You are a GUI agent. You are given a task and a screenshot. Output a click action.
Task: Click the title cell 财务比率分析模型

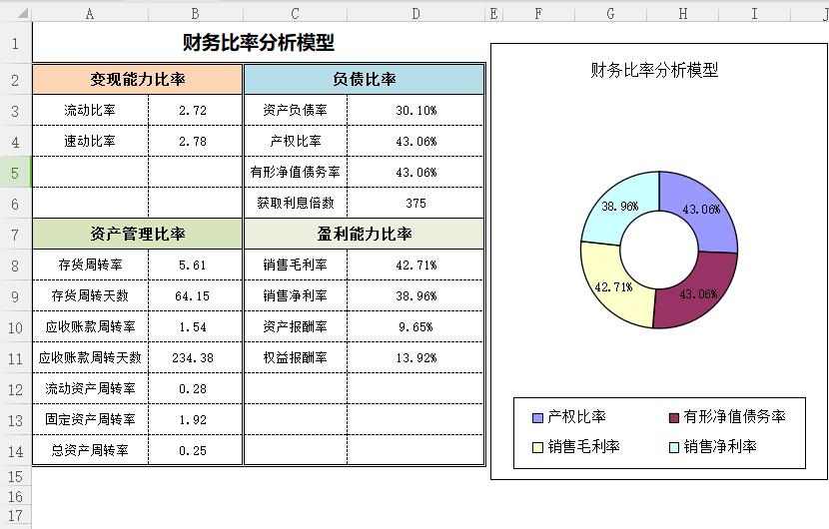259,43
